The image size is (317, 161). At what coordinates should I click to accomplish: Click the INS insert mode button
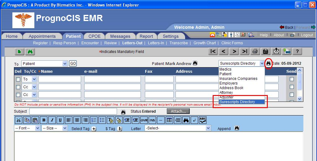(x=152, y=120)
